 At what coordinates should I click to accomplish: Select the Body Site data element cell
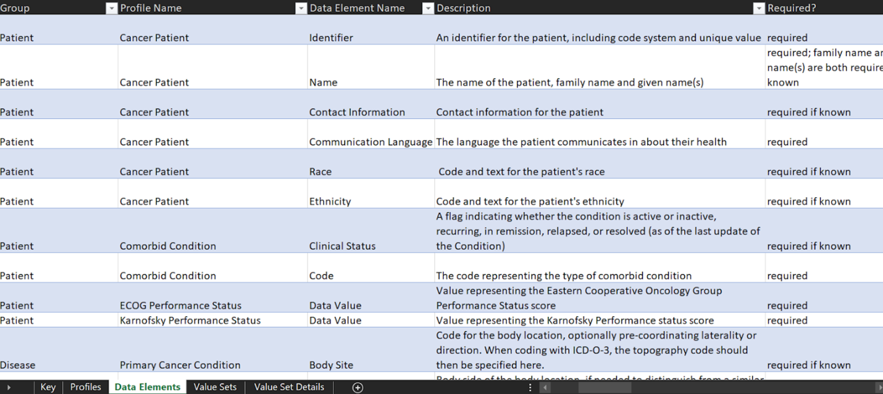click(x=371, y=350)
